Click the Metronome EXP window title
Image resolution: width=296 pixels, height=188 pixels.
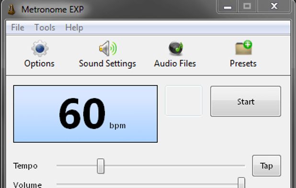[53, 10]
